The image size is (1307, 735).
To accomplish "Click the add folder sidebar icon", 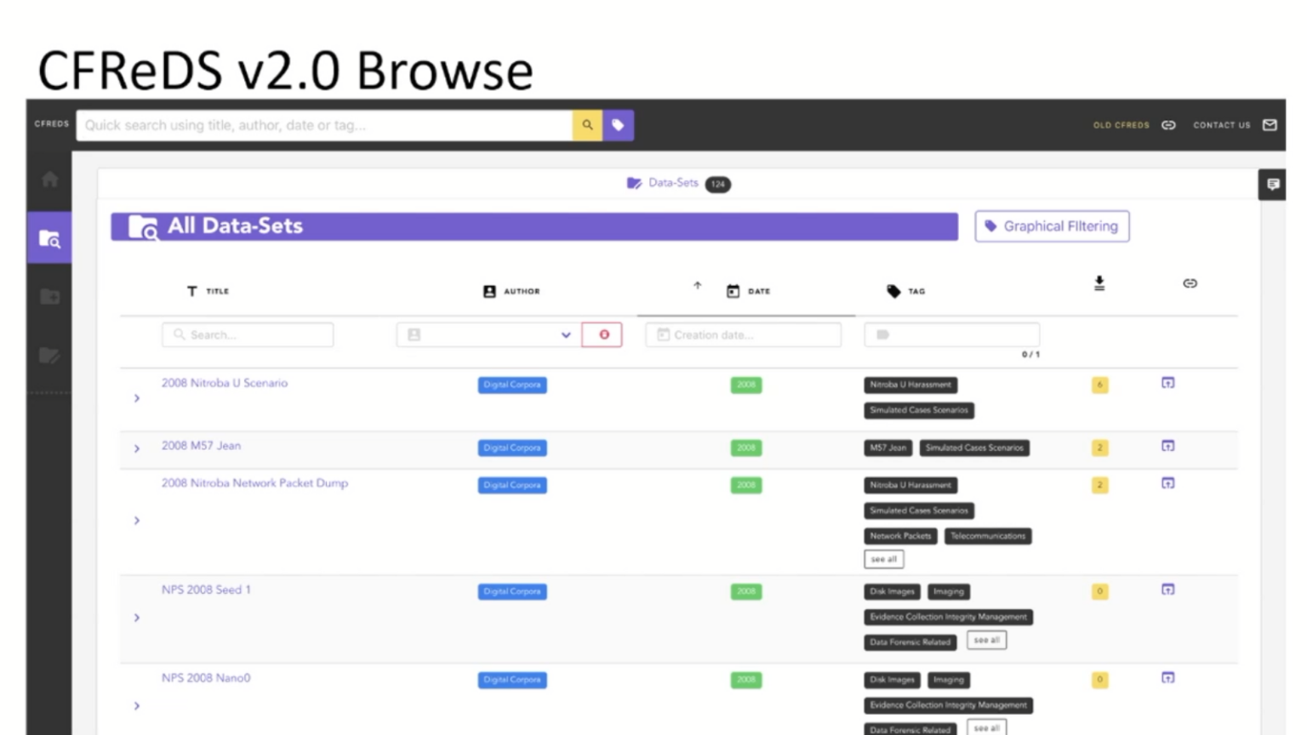I will coord(49,297).
